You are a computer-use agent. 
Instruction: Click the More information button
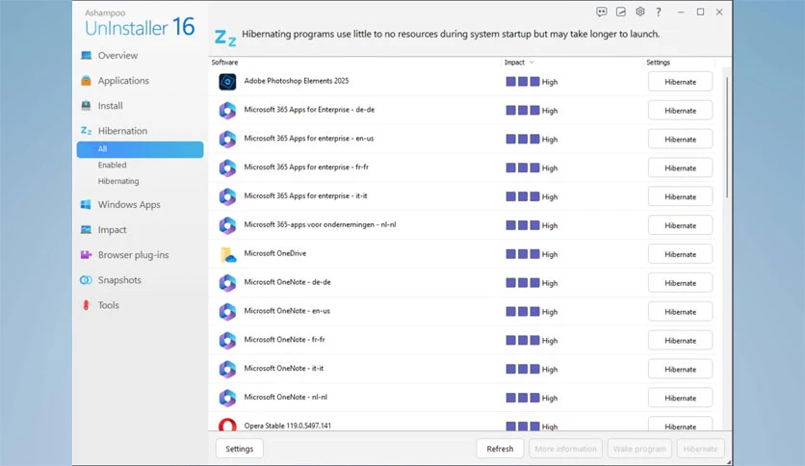566,449
